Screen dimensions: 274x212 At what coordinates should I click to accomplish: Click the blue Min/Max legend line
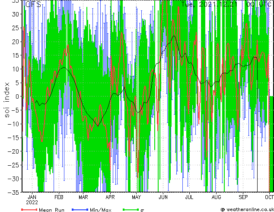click(x=80, y=209)
